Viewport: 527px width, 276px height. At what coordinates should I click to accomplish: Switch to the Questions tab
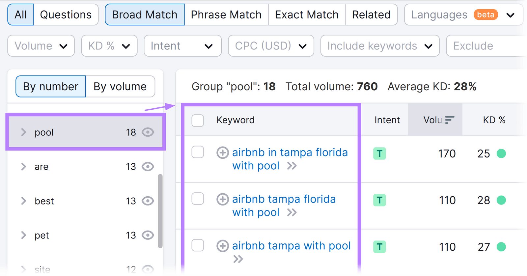coord(66,15)
